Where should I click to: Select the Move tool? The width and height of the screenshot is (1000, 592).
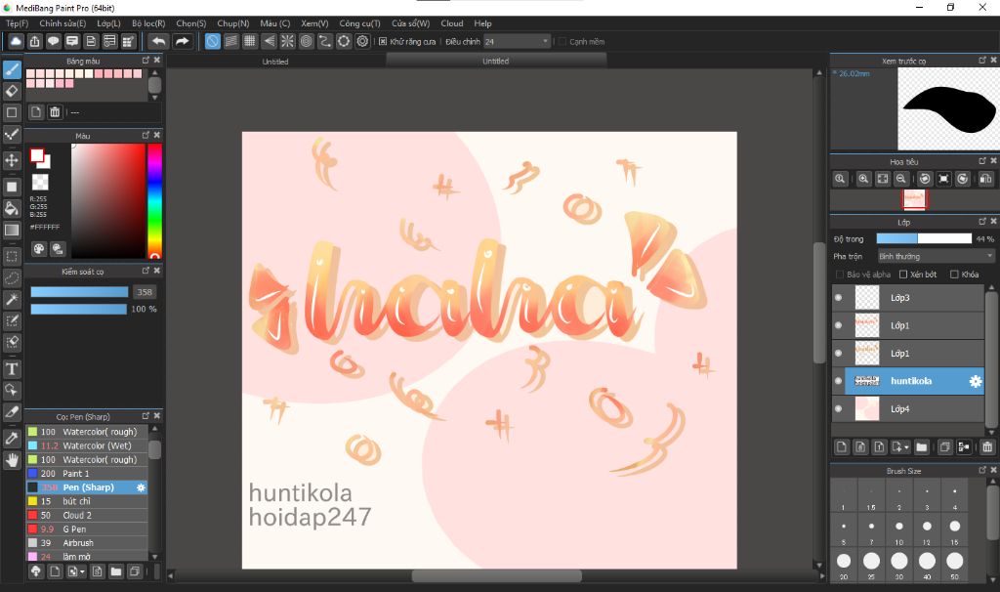pos(12,159)
